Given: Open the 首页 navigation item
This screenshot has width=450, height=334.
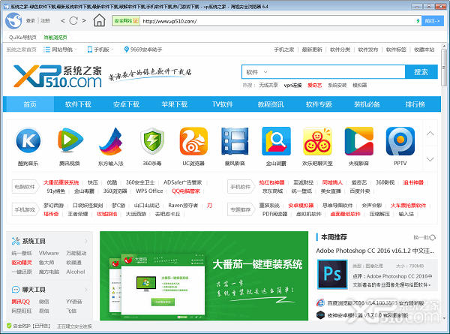Looking at the screenshot, I should tap(30, 104).
